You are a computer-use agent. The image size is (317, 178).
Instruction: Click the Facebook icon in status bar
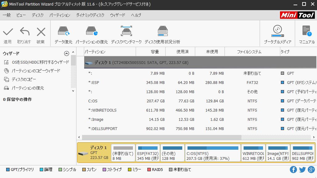point(293,169)
